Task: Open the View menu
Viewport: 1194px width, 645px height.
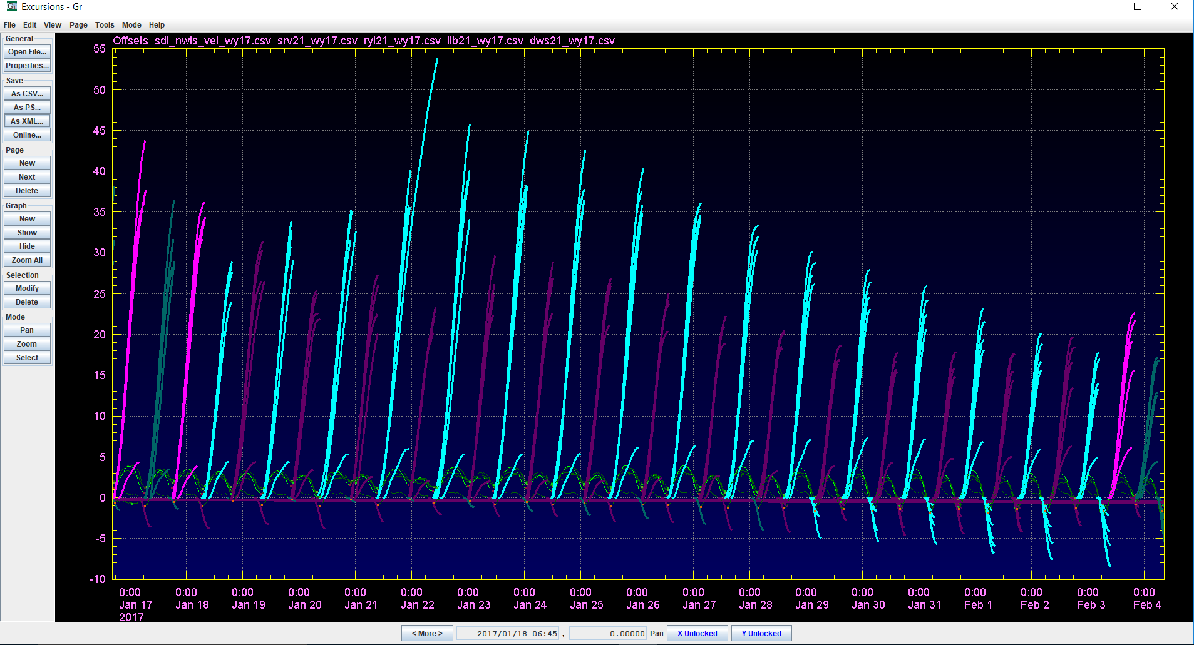Action: click(x=53, y=25)
